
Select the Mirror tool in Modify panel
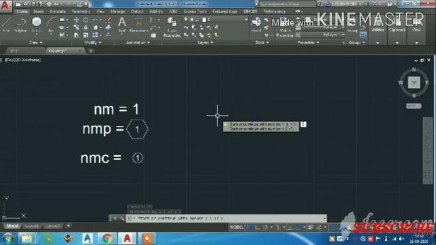coord(86,27)
